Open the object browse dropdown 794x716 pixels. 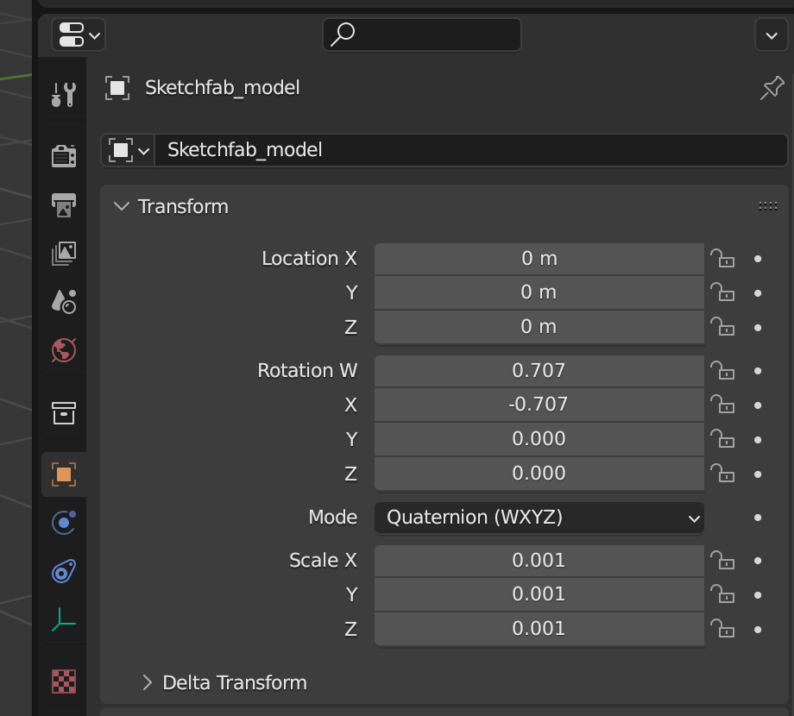click(128, 150)
